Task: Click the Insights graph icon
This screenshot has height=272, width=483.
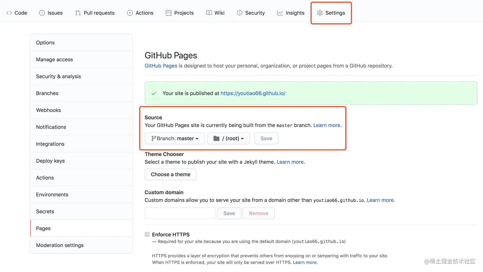Action: [280, 13]
